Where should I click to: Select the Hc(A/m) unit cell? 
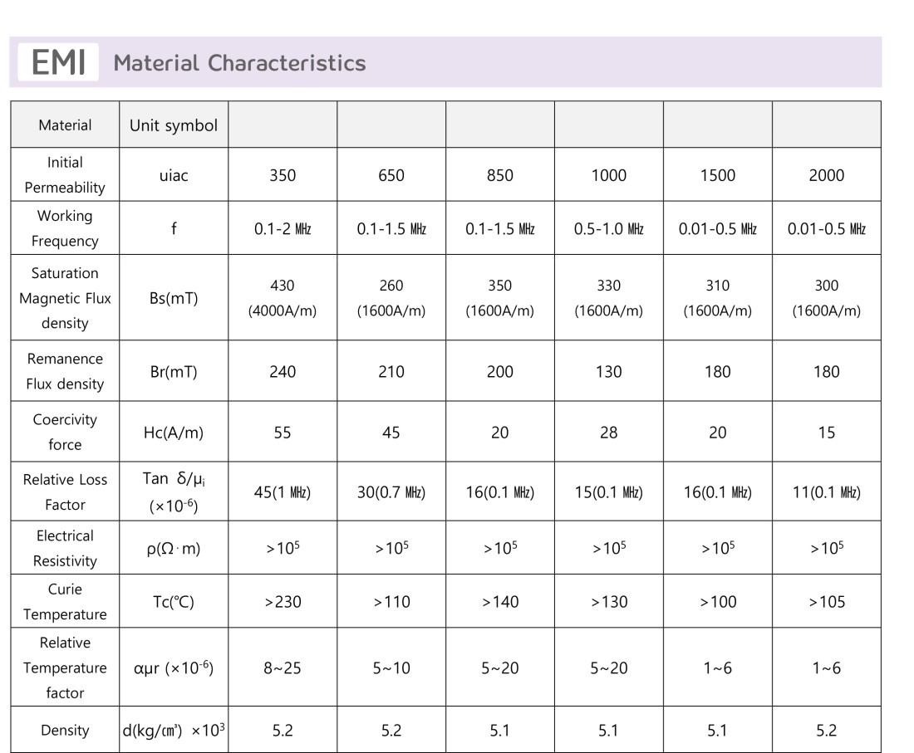pyautogui.click(x=174, y=432)
